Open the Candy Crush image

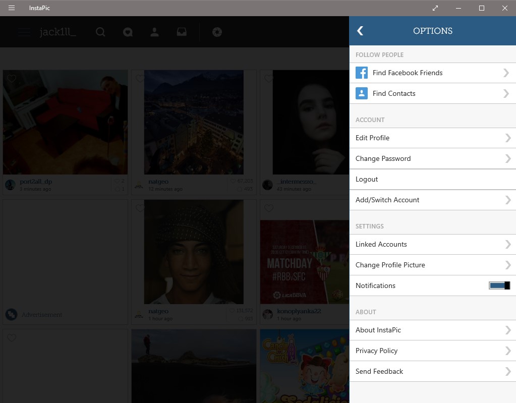point(304,366)
